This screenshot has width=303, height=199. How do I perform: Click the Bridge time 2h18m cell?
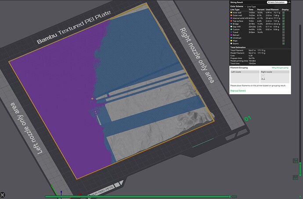(251, 24)
